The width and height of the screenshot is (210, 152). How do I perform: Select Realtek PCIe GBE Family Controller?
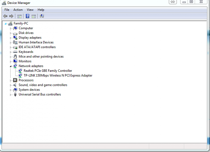48,71
